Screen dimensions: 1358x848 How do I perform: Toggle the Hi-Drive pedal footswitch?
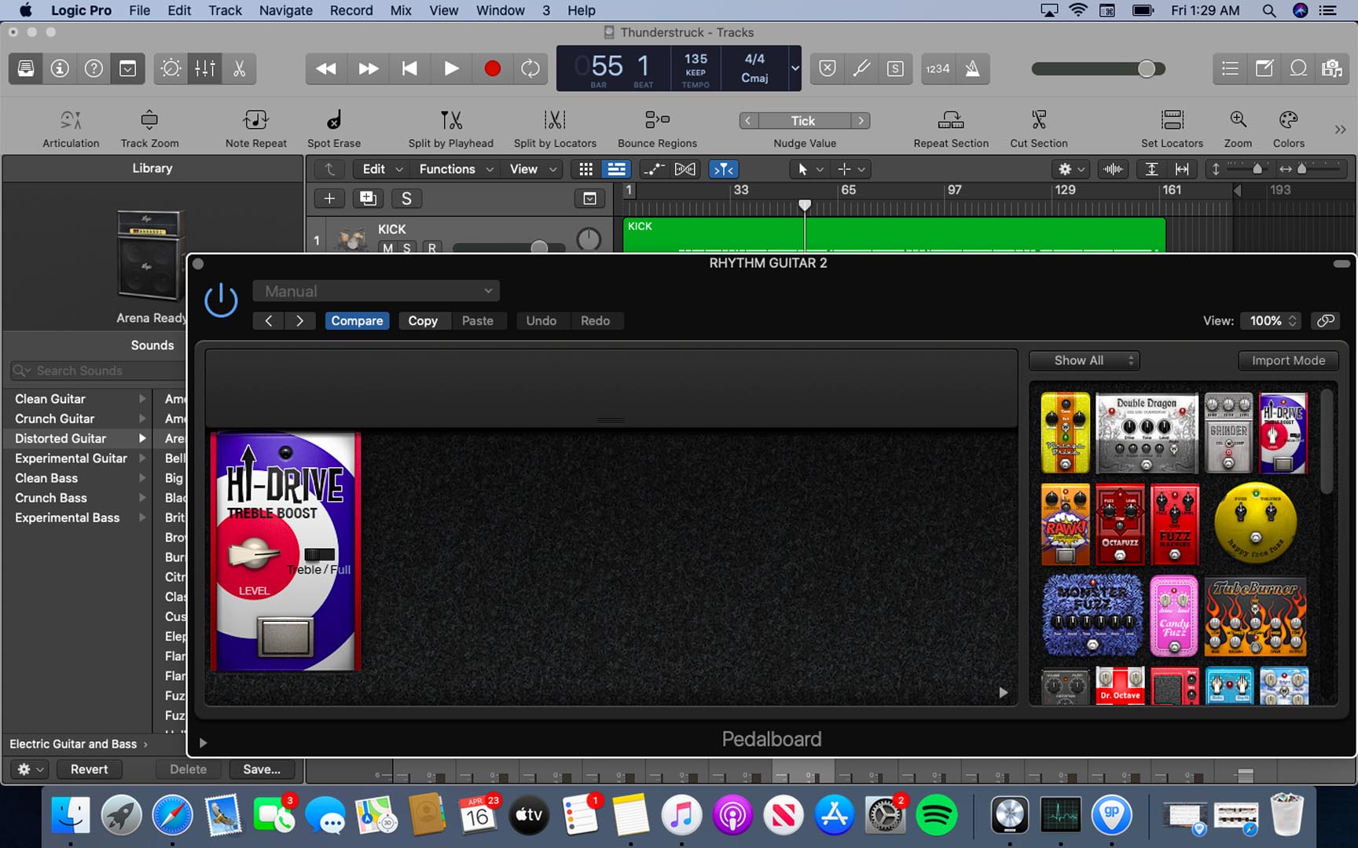coord(285,637)
